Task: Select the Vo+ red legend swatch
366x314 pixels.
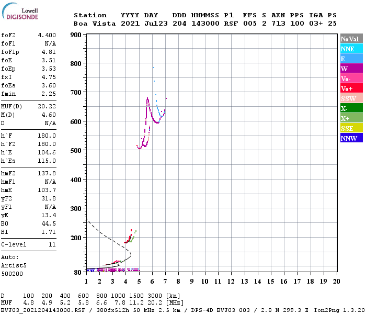Action: [351, 88]
